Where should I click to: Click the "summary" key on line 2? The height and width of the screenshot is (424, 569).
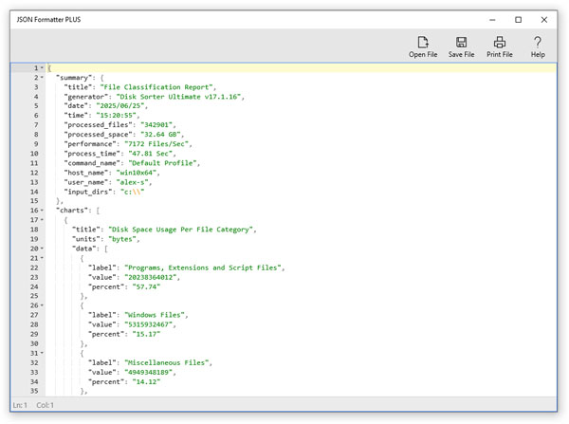tap(74, 78)
